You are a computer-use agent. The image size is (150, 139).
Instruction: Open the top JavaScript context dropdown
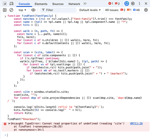point(22,10)
